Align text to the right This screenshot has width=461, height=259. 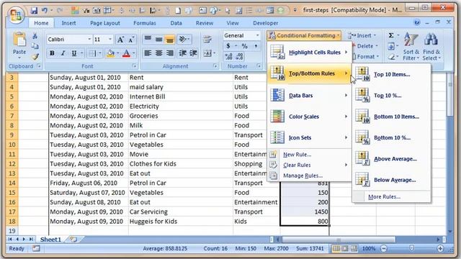pos(170,53)
